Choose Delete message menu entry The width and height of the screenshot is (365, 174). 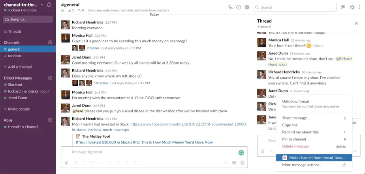(x=314, y=146)
